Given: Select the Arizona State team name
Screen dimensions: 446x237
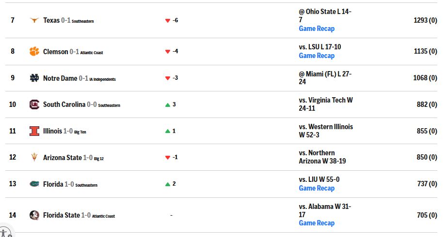Looking at the screenshot, I should 62,158.
